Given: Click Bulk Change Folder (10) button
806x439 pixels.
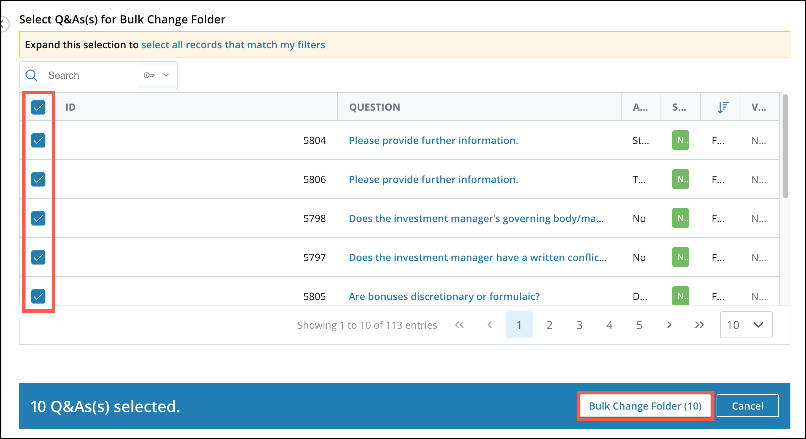Looking at the screenshot, I should (645, 406).
